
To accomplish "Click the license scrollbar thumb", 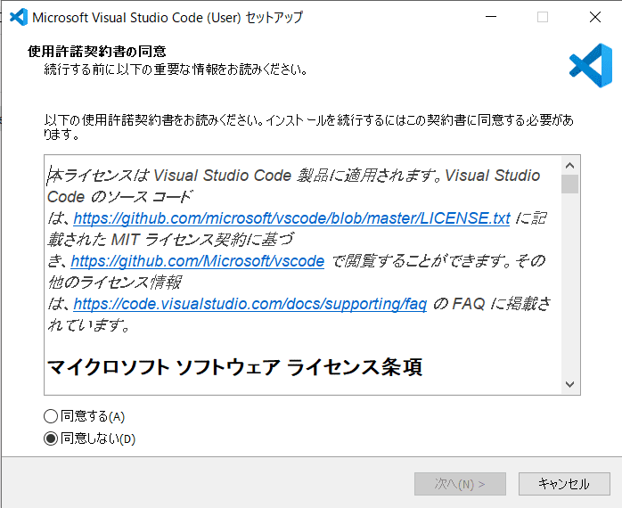I will click(570, 184).
